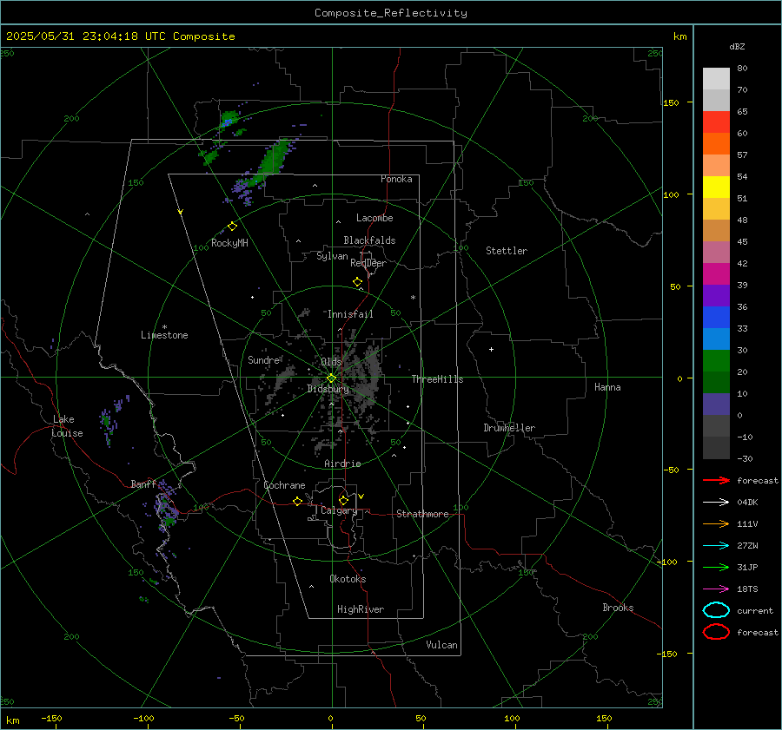782x730 pixels.
Task: Click the asterisk marker above Limestone
Action: click(164, 327)
